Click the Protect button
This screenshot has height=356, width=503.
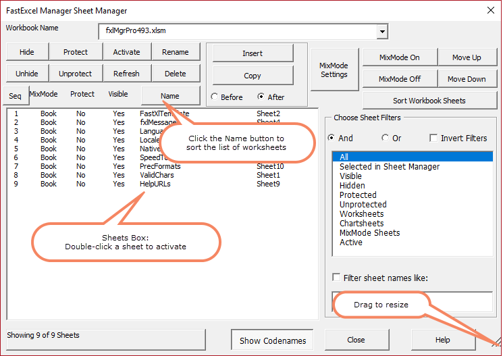point(76,52)
